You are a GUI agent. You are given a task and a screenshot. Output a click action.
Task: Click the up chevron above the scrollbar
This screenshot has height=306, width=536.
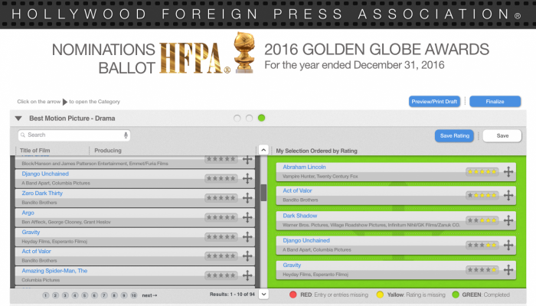tap(263, 150)
